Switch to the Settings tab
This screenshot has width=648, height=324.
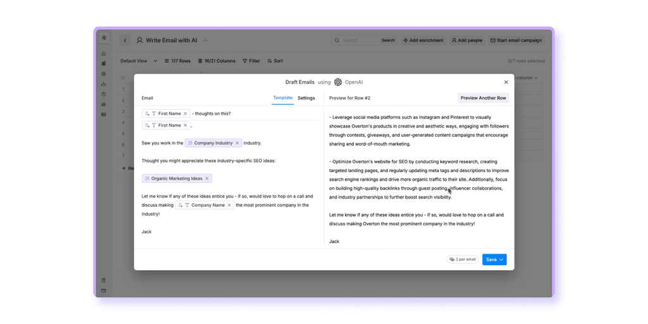[x=306, y=98]
